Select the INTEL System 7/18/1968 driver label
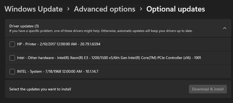This screenshot has height=103, width=233. pyautogui.click(x=58, y=72)
